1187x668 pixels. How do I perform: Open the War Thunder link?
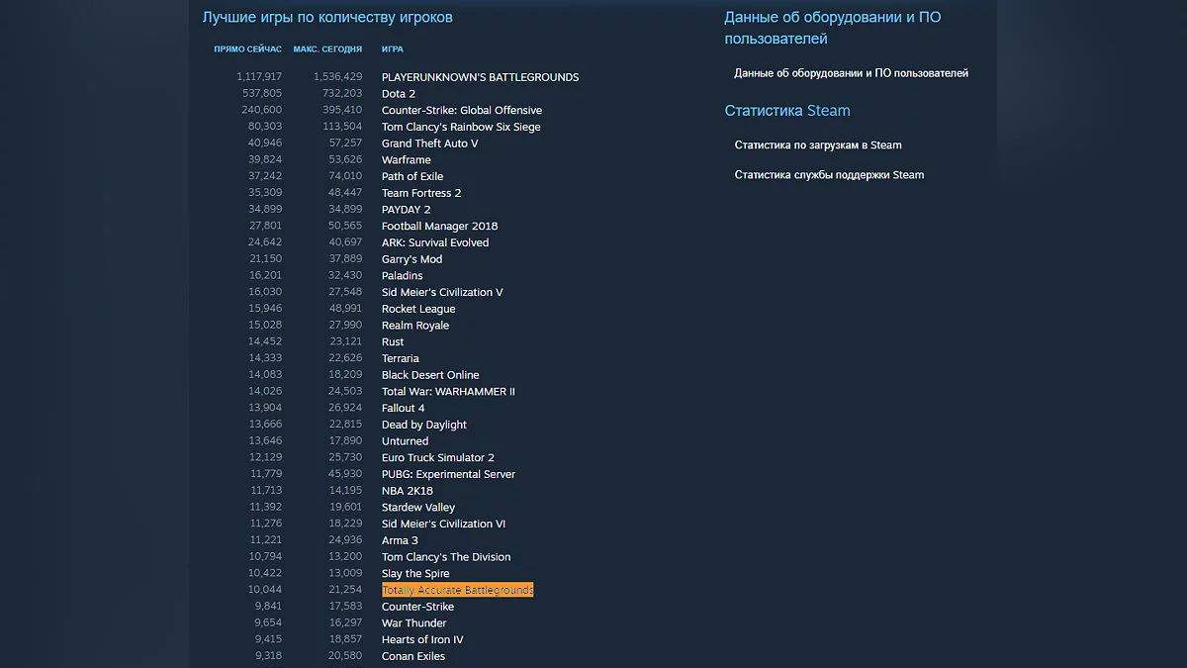[x=413, y=623]
